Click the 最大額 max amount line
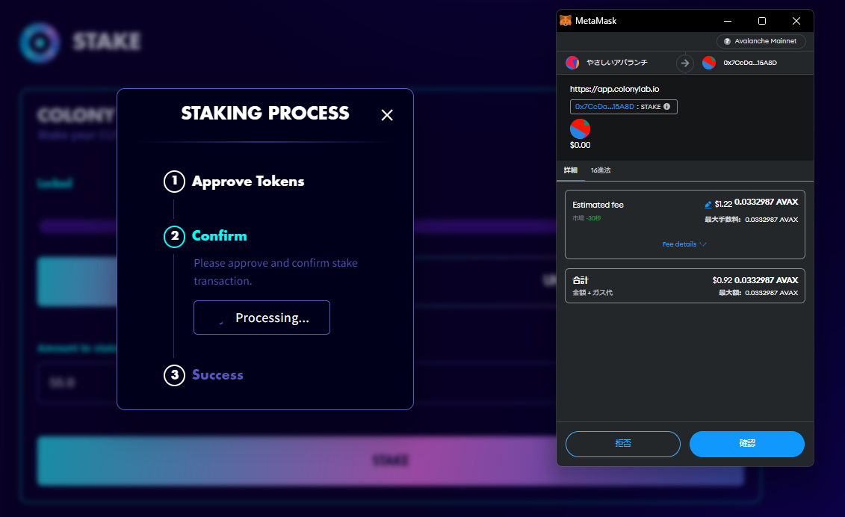 tap(758, 293)
